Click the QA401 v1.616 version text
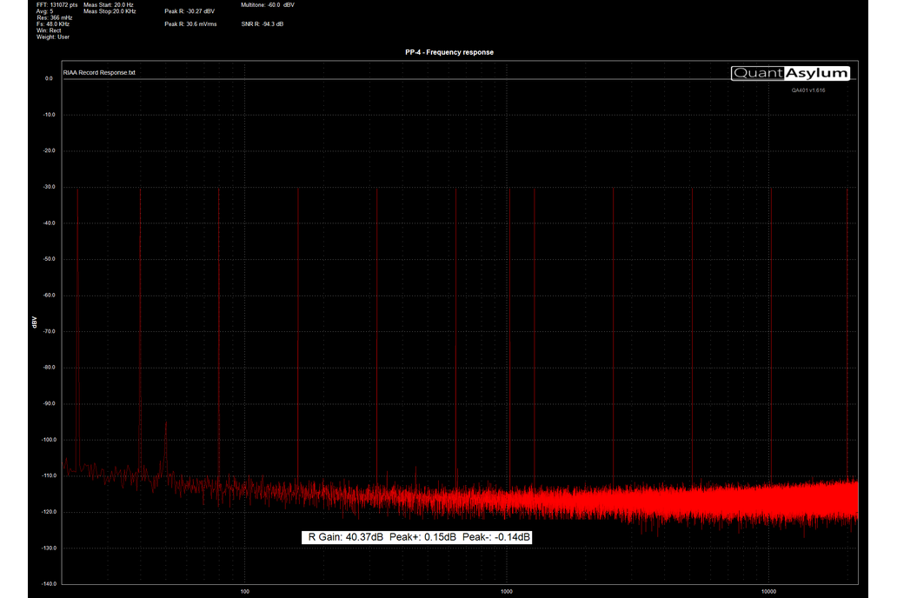Image resolution: width=897 pixels, height=598 pixels. pyautogui.click(x=807, y=90)
